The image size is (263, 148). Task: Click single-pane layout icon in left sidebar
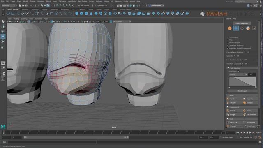coord(3,63)
